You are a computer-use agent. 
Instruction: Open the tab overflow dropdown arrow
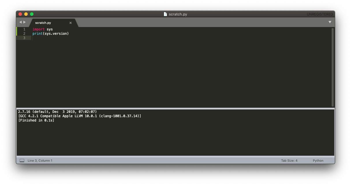point(330,22)
